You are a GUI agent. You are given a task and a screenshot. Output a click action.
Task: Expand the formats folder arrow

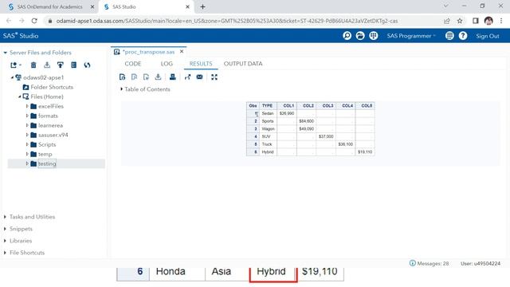coord(27,116)
